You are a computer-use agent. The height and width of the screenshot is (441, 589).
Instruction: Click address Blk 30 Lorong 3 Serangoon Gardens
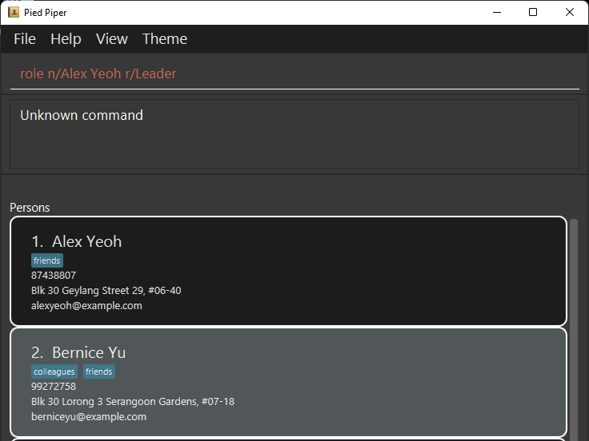tap(133, 402)
